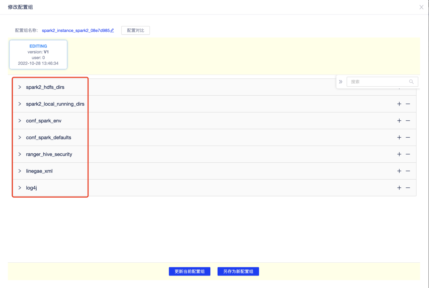Click the spark2_local_running_dirs label text
429x288 pixels.
coord(55,104)
